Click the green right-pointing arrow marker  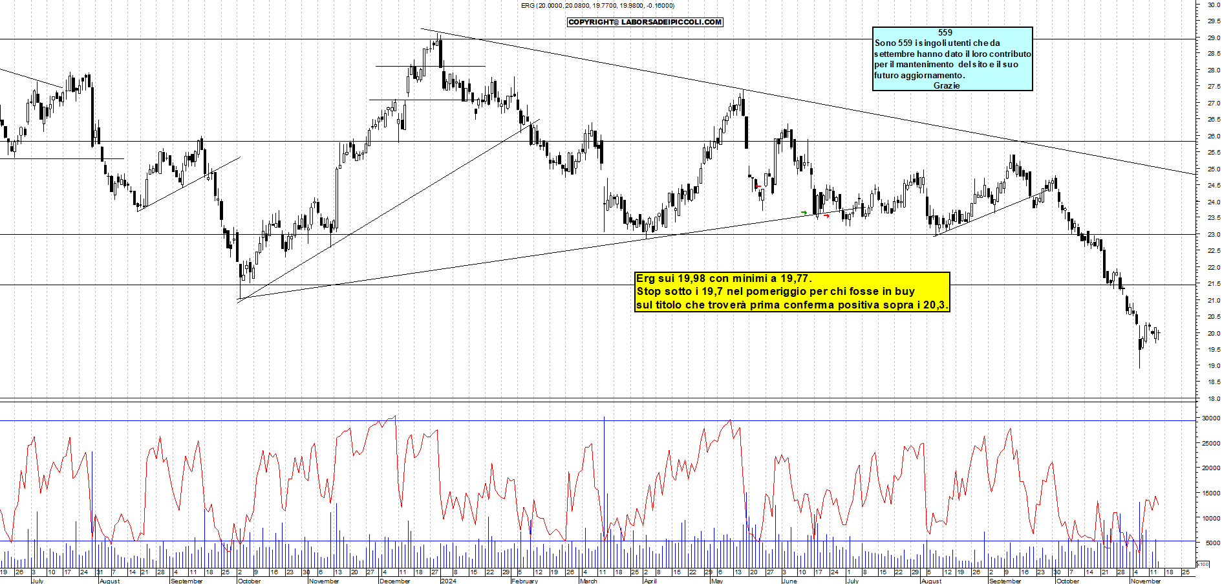click(804, 212)
